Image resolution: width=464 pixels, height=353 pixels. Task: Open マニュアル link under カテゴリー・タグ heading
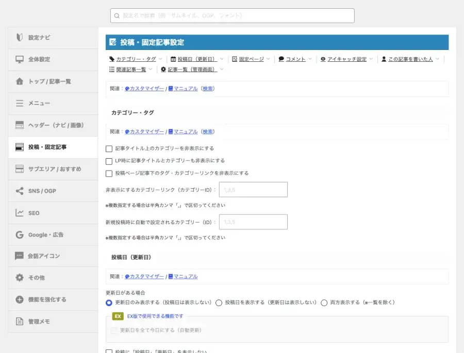click(183, 132)
